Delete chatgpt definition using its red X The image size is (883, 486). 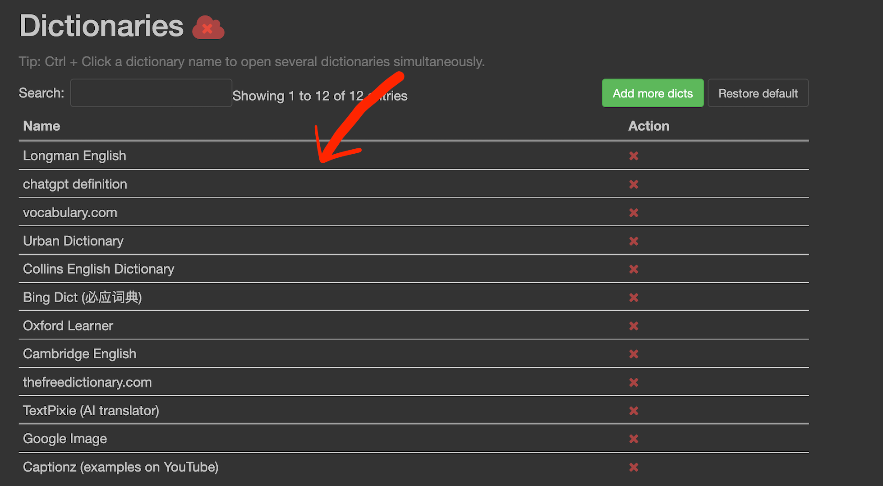pos(634,184)
